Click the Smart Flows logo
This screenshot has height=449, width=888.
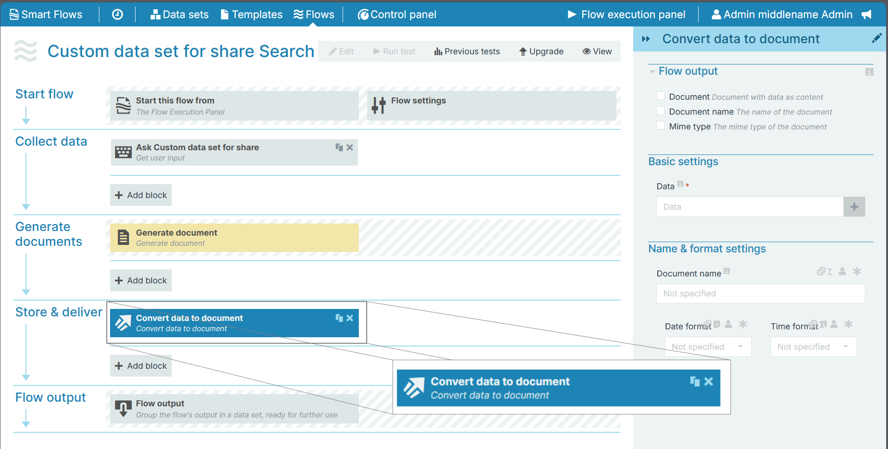(45, 14)
